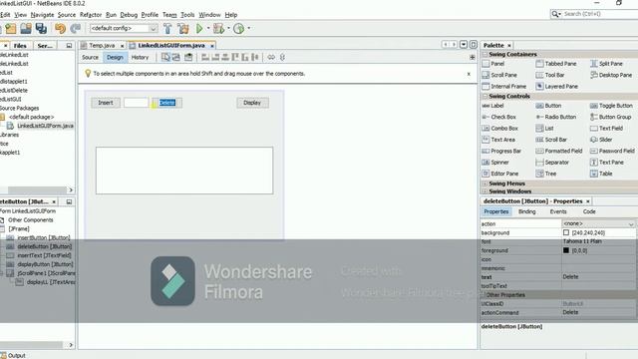Click the Redo toolbar icon

tap(76, 28)
